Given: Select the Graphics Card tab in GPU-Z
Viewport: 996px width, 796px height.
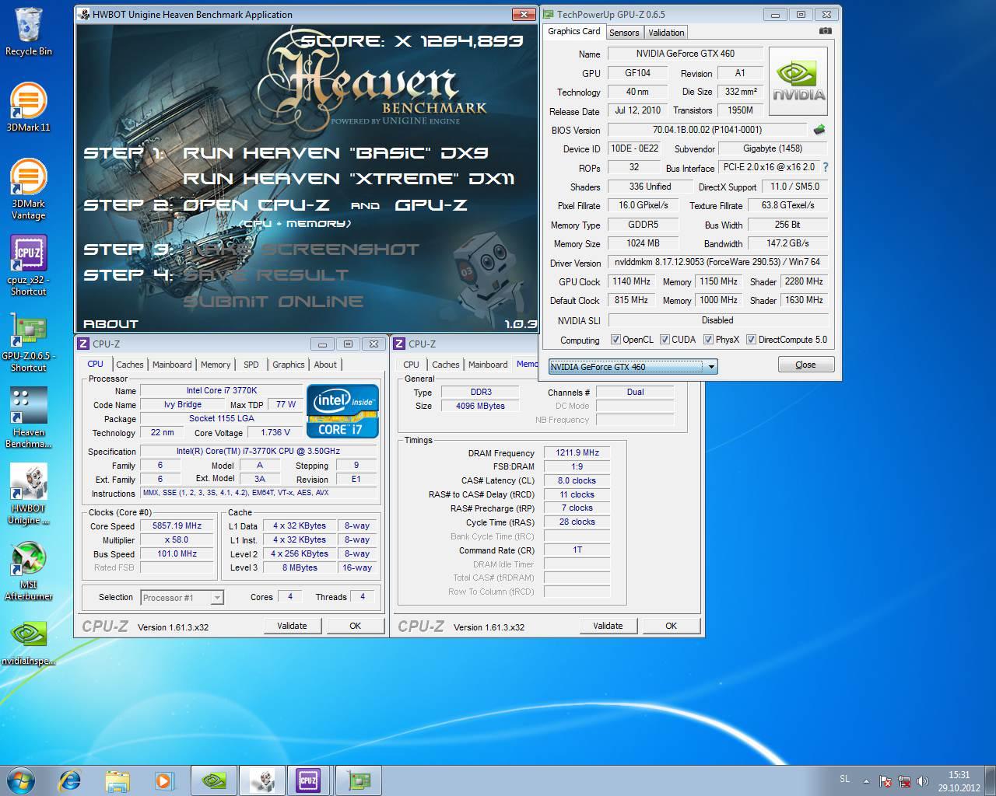Looking at the screenshot, I should pos(574,31).
